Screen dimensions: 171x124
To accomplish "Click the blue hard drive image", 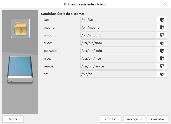I will tap(20, 69).
